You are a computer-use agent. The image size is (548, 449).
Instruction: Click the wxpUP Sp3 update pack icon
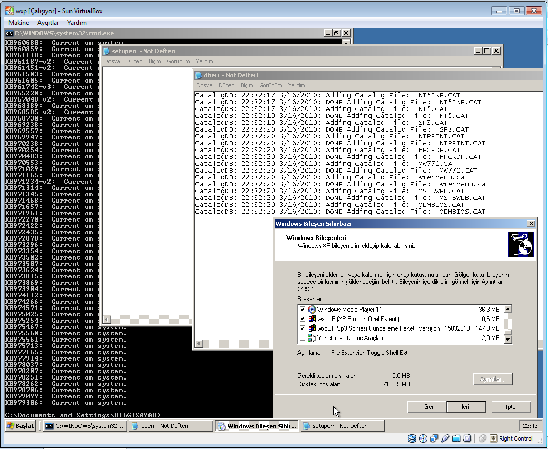(x=312, y=328)
